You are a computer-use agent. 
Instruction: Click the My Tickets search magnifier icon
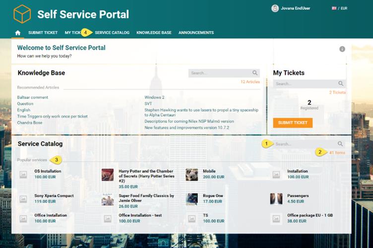tap(341, 83)
